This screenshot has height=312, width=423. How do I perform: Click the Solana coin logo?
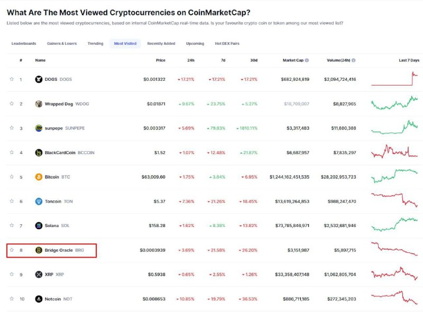click(x=39, y=225)
